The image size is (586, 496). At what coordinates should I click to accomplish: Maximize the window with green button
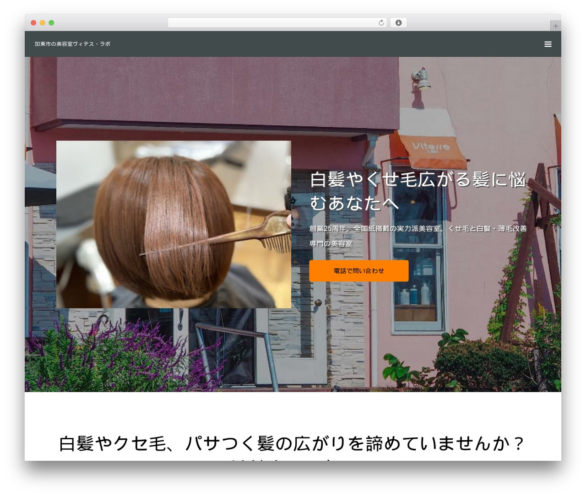(x=51, y=23)
